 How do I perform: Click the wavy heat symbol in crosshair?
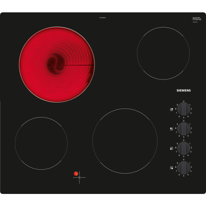pos(79,177)
